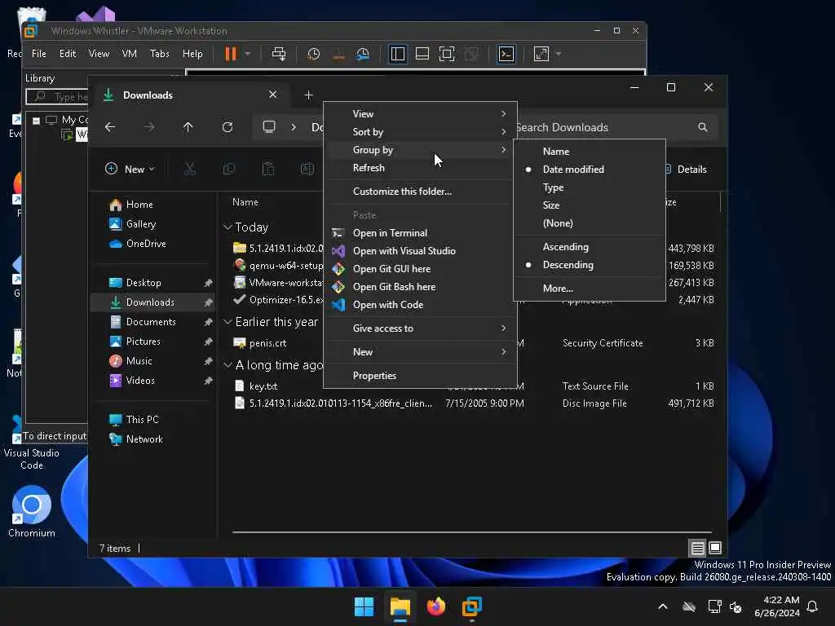Expand Give access to submenu
The height and width of the screenshot is (626, 835).
click(x=420, y=328)
